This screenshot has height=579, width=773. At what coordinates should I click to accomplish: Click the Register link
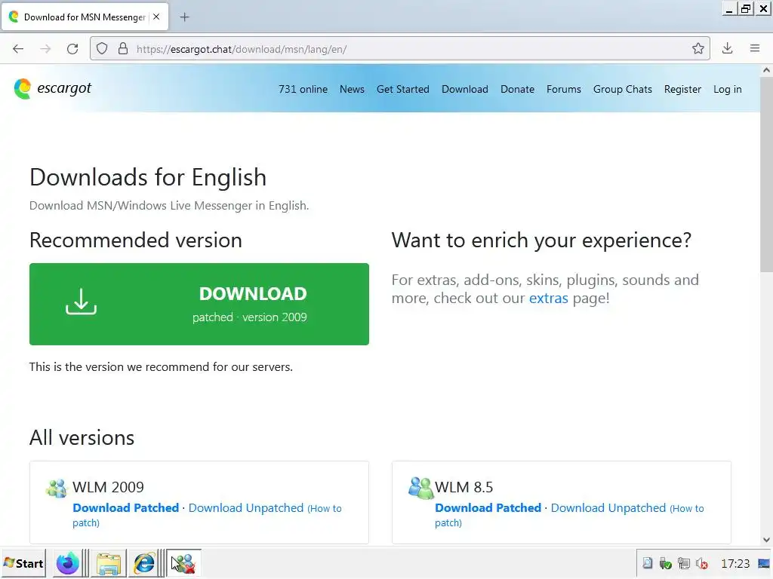coord(682,89)
